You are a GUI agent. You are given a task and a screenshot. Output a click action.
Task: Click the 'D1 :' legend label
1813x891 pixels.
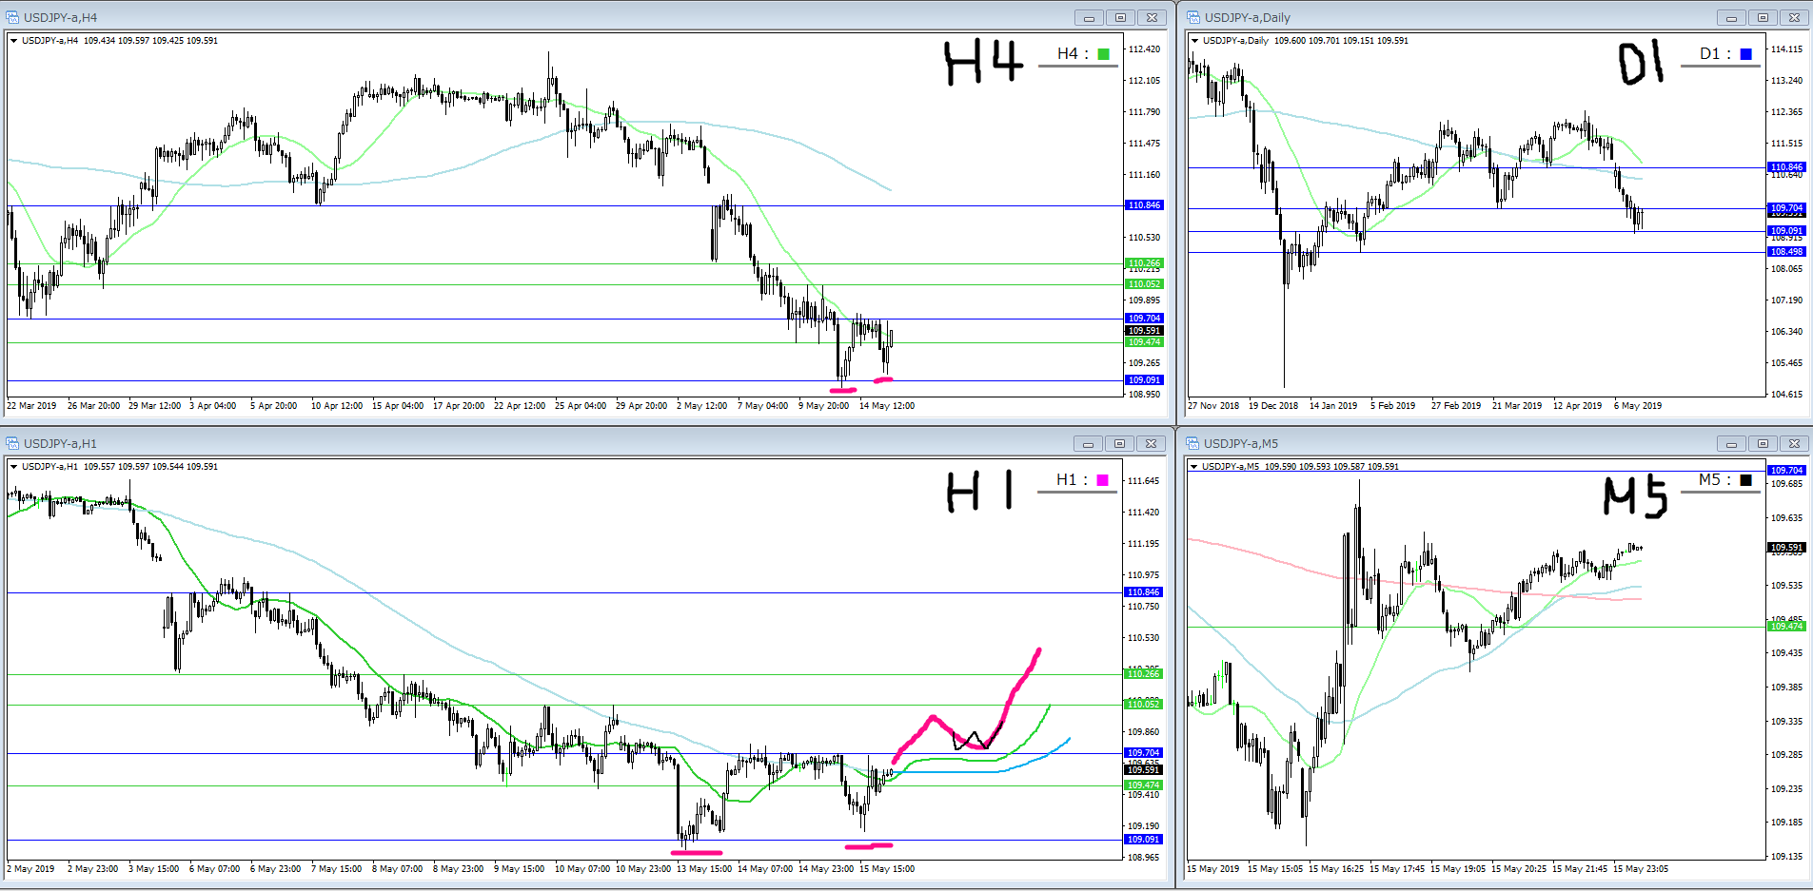(x=1715, y=54)
